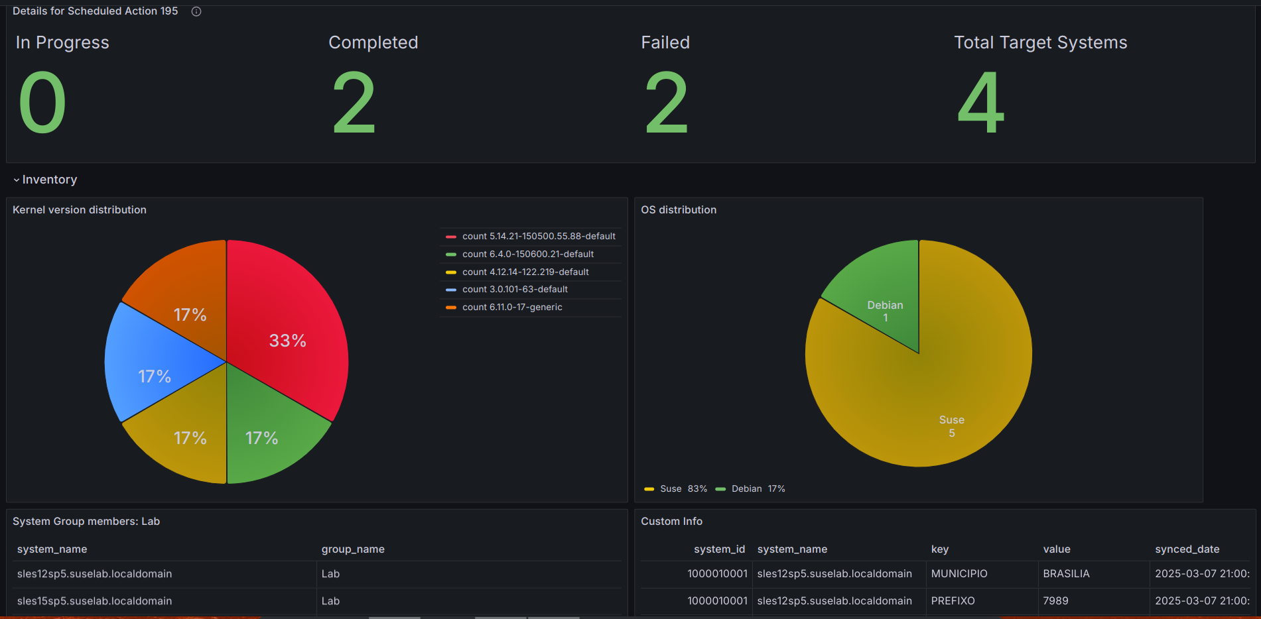
Task: Click the yellow Suse legend swatch
Action: pos(649,489)
